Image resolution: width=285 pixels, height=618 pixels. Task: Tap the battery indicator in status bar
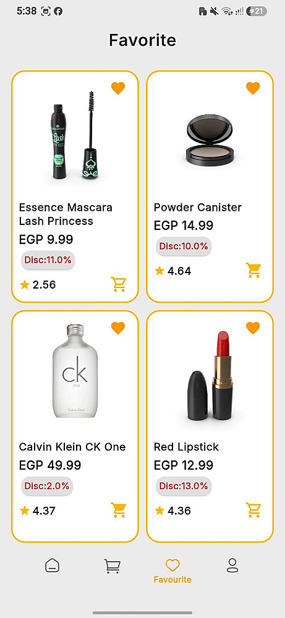256,11
